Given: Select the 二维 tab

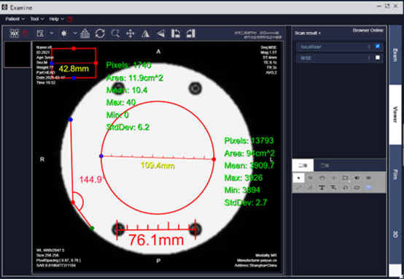Looking at the screenshot, I should (x=303, y=166).
